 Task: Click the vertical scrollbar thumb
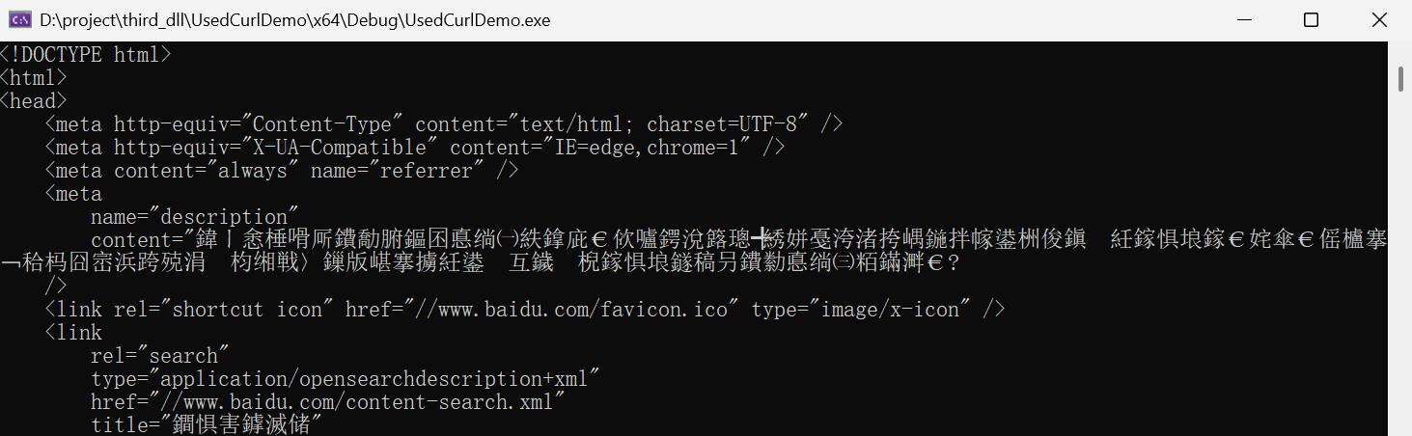pos(1400,78)
